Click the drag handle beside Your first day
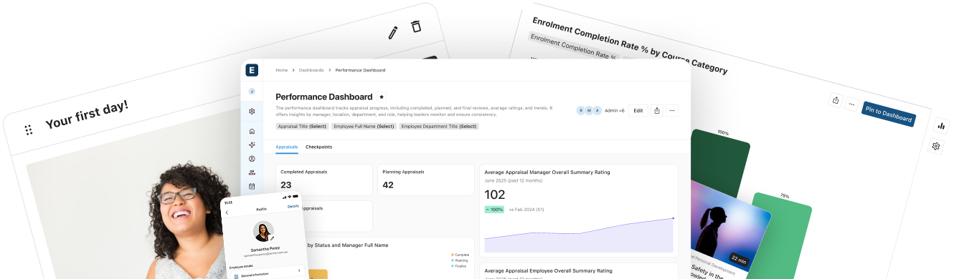 coord(29,129)
